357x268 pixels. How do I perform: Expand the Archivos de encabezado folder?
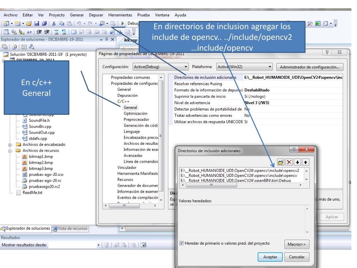coord(10,145)
